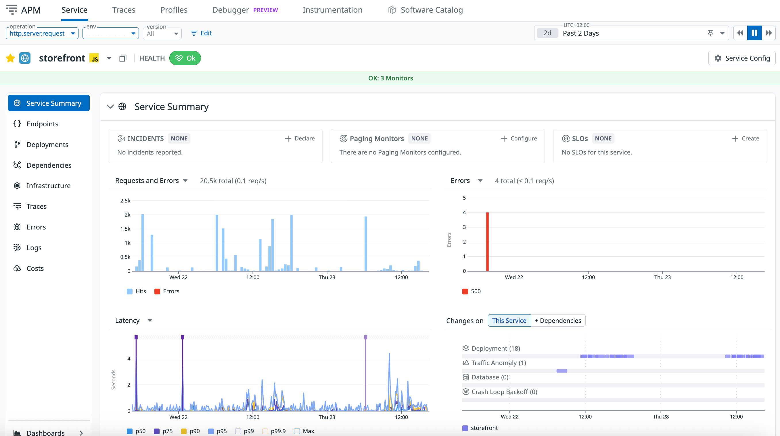Click the favorite star icon for storefront
This screenshot has height=436, width=780.
[10, 58]
